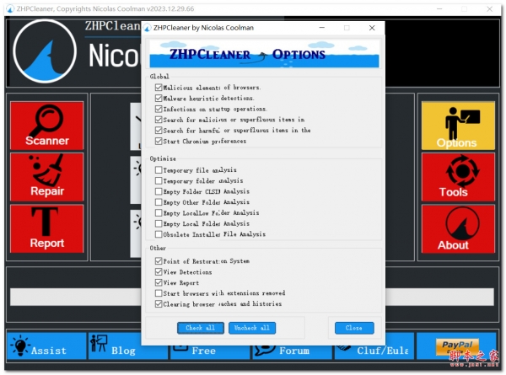Minimize the Options dialog window
The height and width of the screenshot is (375, 506).
(322, 28)
